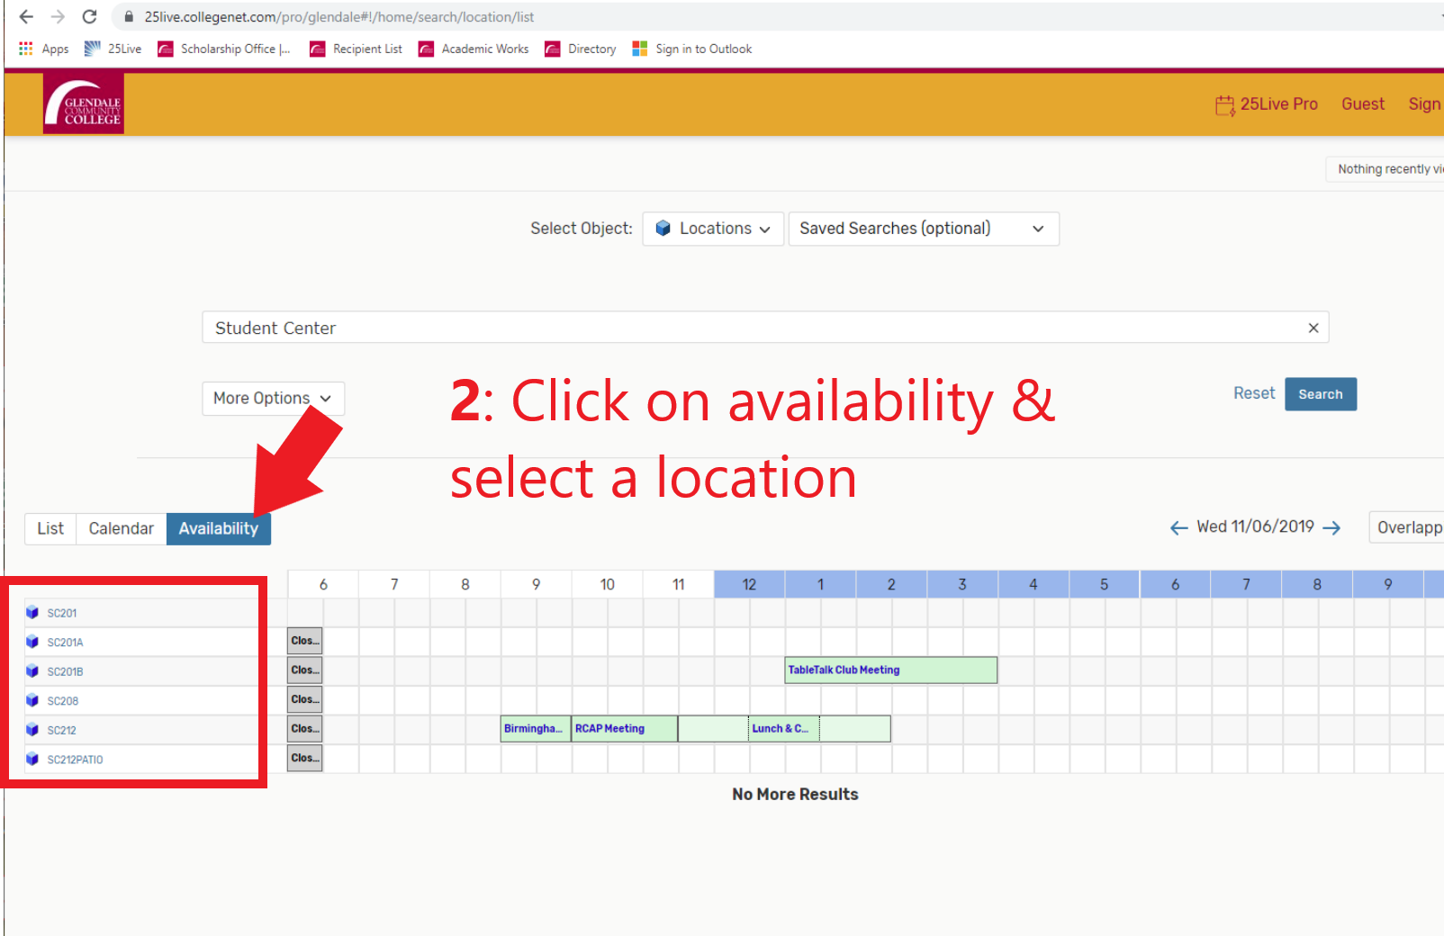Click the Overlapping button
This screenshot has width=1444, height=936.
coord(1409,527)
